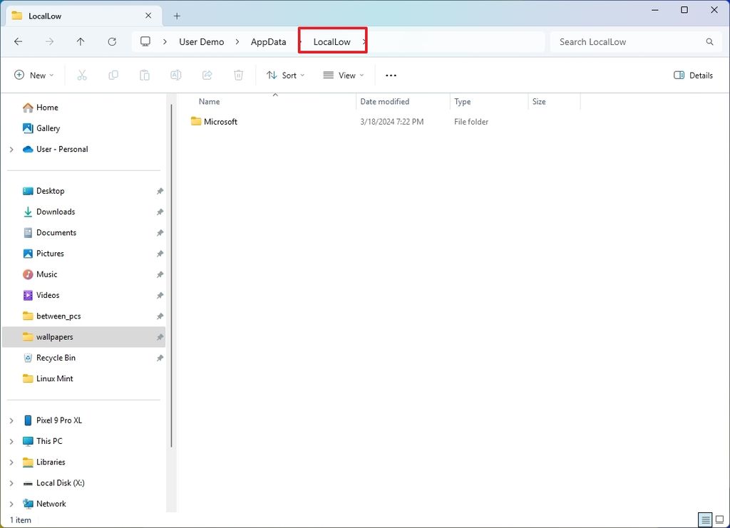Image resolution: width=730 pixels, height=528 pixels.
Task: Go back with the back arrow
Action: (18, 41)
